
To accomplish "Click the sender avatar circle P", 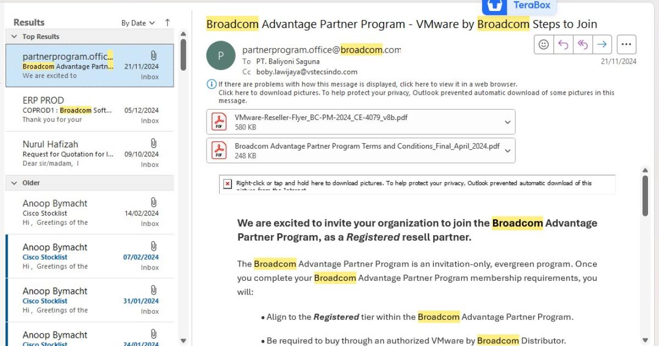I will [x=220, y=55].
